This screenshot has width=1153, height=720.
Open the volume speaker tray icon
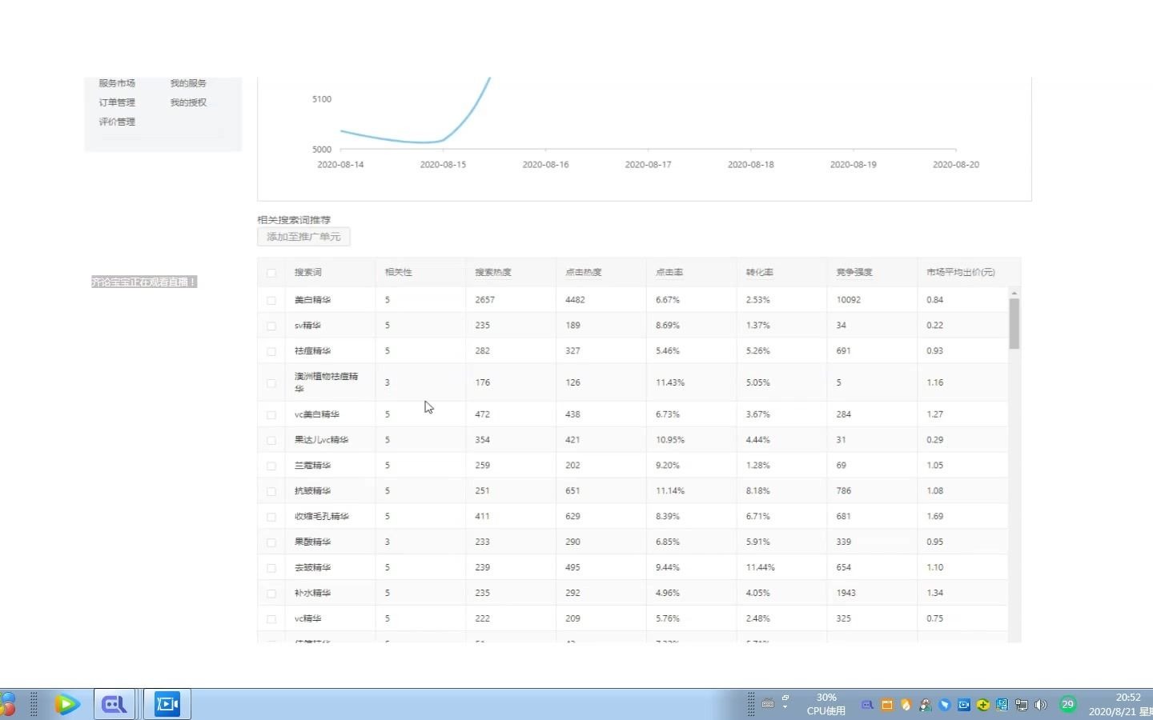click(x=1041, y=705)
